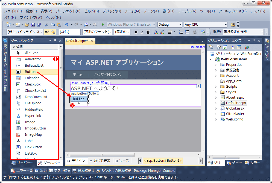Select DropDownList control in toolbox
Viewport: 272px width, 183px height.
34,97
